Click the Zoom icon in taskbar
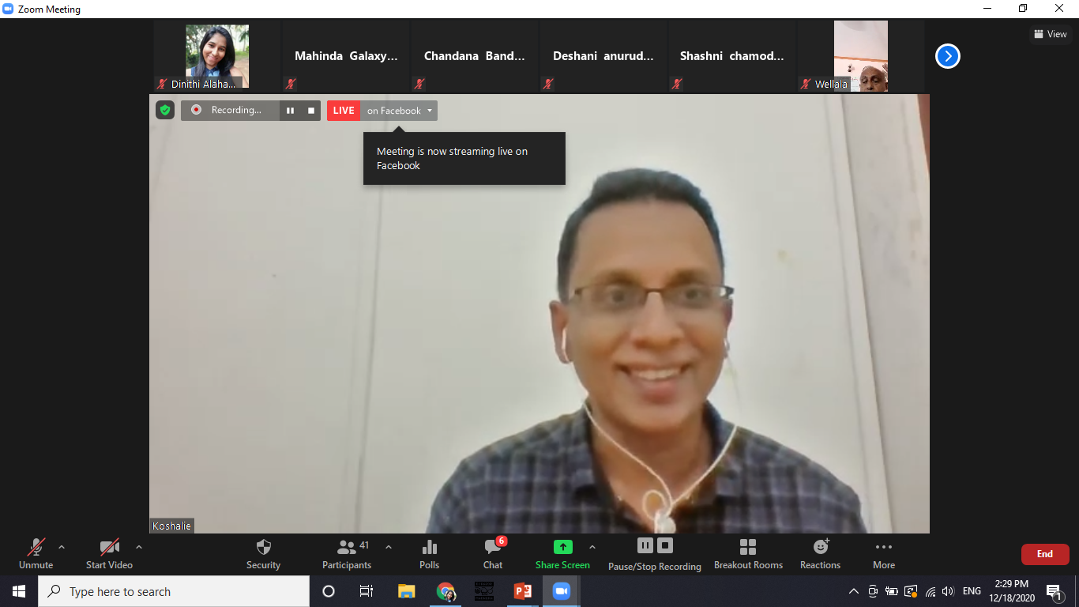Image resolution: width=1079 pixels, height=607 pixels. (562, 591)
